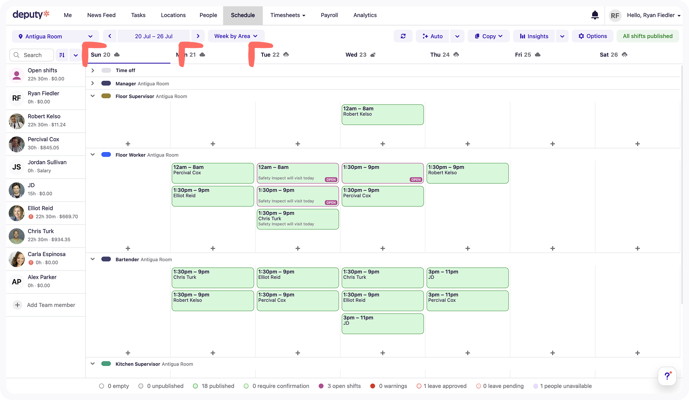This screenshot has width=689, height=400.
Task: Add Bartender shift on Saturday
Action: (x=637, y=353)
